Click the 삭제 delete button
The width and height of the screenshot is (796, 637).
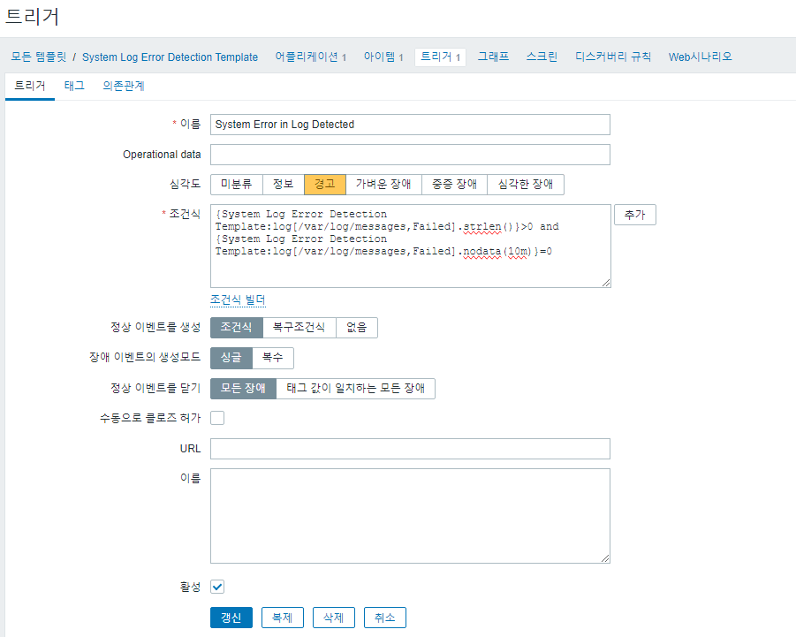point(334,618)
